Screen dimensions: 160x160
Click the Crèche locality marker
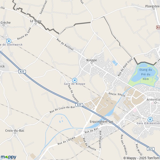point(3,25)
